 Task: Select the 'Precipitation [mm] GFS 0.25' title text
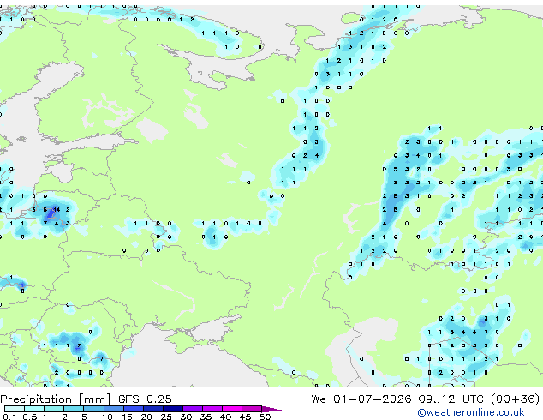(x=86, y=399)
